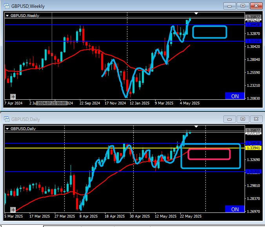Click the 22 May 2025 date on Daily axis

pyautogui.click(x=191, y=216)
